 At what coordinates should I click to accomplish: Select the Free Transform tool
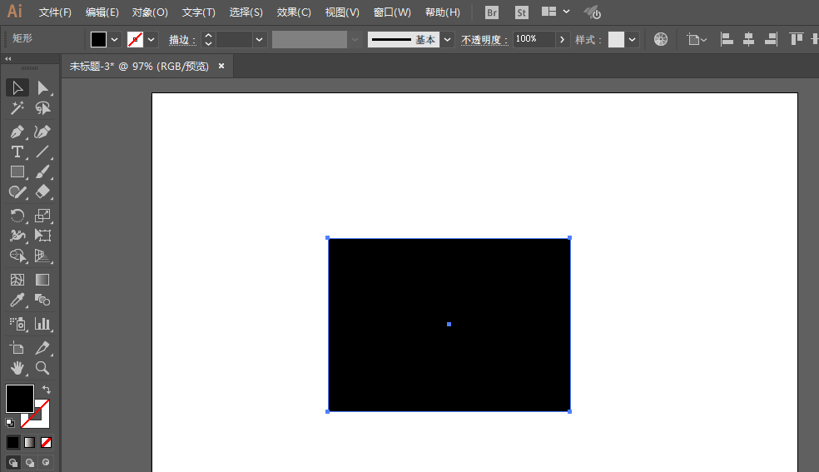[42, 236]
